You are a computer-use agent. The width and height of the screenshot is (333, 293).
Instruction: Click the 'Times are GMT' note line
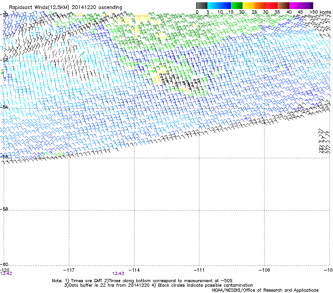point(142,281)
